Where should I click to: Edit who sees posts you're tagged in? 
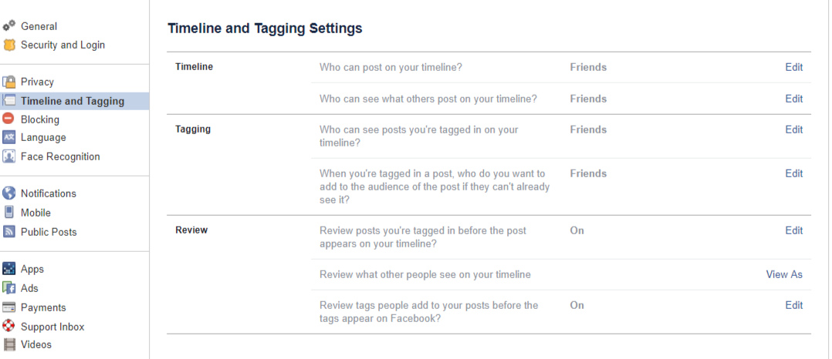[x=793, y=129]
